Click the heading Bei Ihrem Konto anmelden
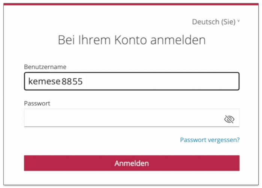 pos(132,40)
